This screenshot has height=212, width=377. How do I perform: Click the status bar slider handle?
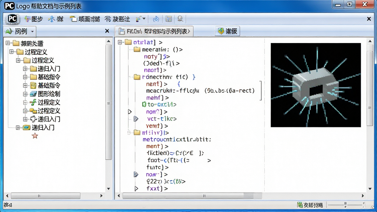point(345,205)
